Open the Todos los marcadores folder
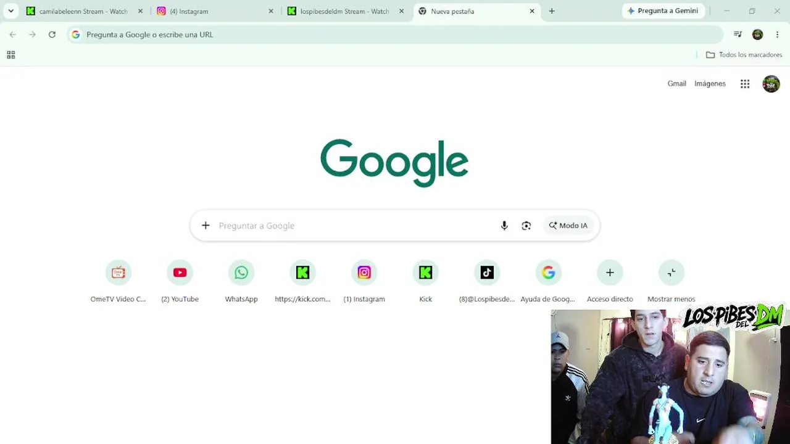The image size is (790, 444). pyautogui.click(x=744, y=55)
